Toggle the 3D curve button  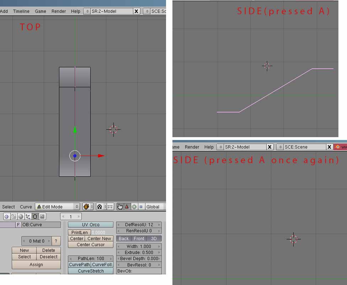coord(154,239)
